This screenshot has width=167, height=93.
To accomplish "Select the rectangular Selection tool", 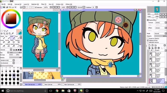I will pyautogui.click(x=2, y=31).
